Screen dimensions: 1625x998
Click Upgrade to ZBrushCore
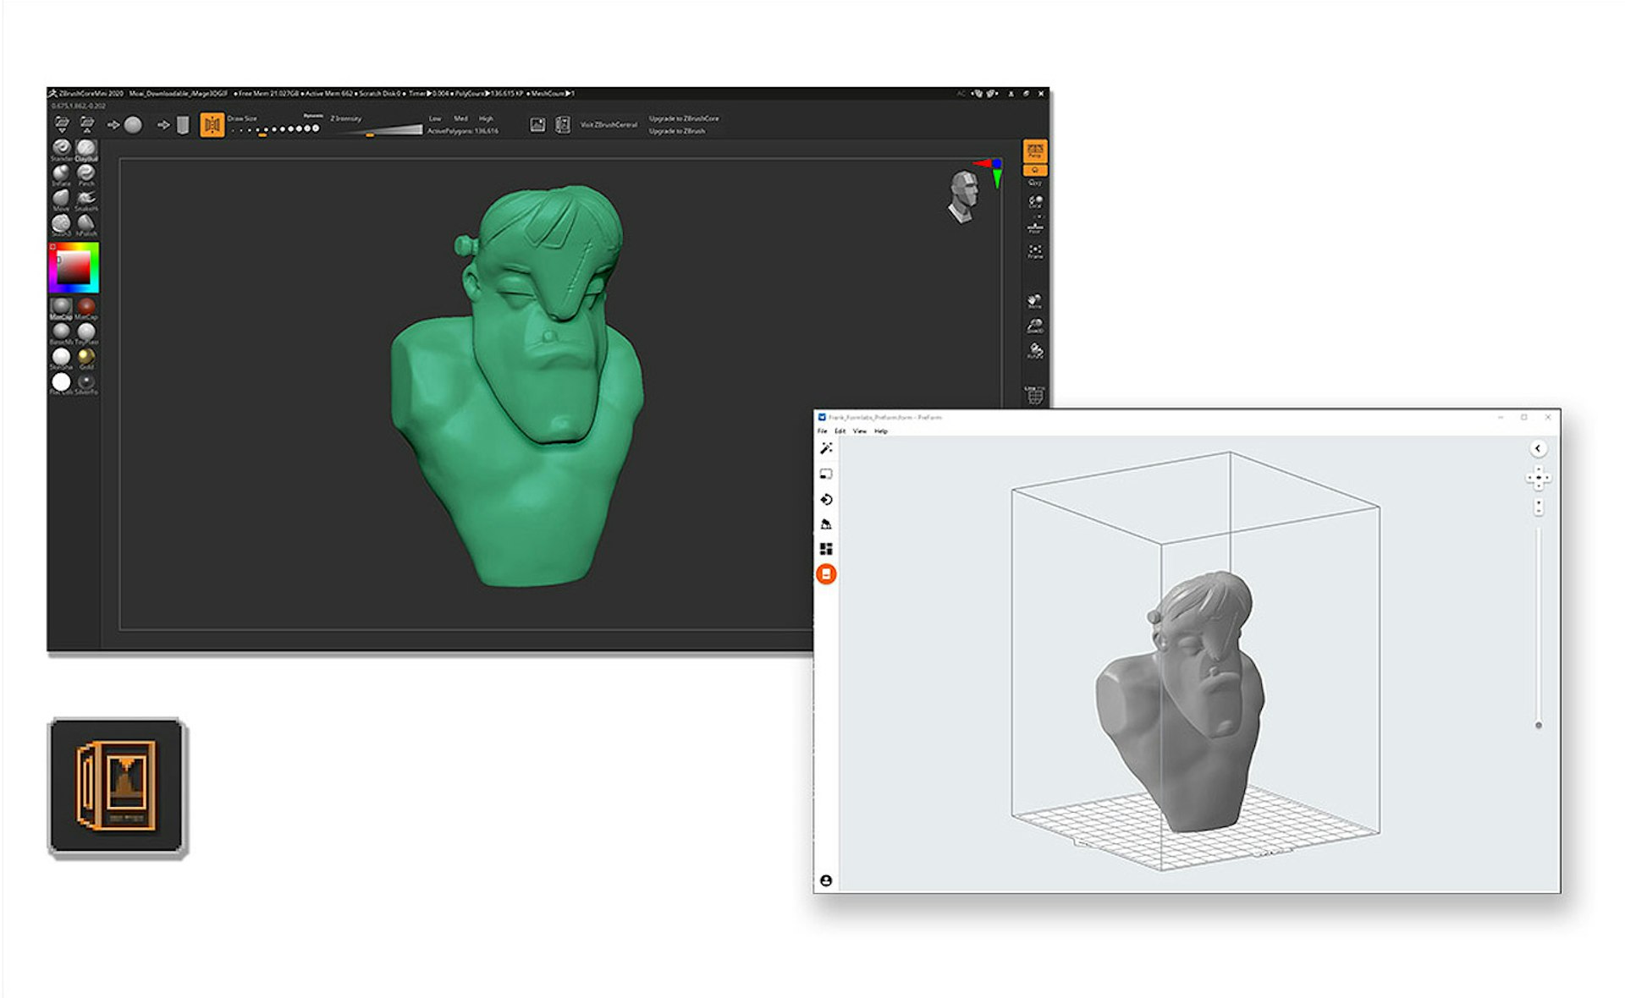pos(684,118)
